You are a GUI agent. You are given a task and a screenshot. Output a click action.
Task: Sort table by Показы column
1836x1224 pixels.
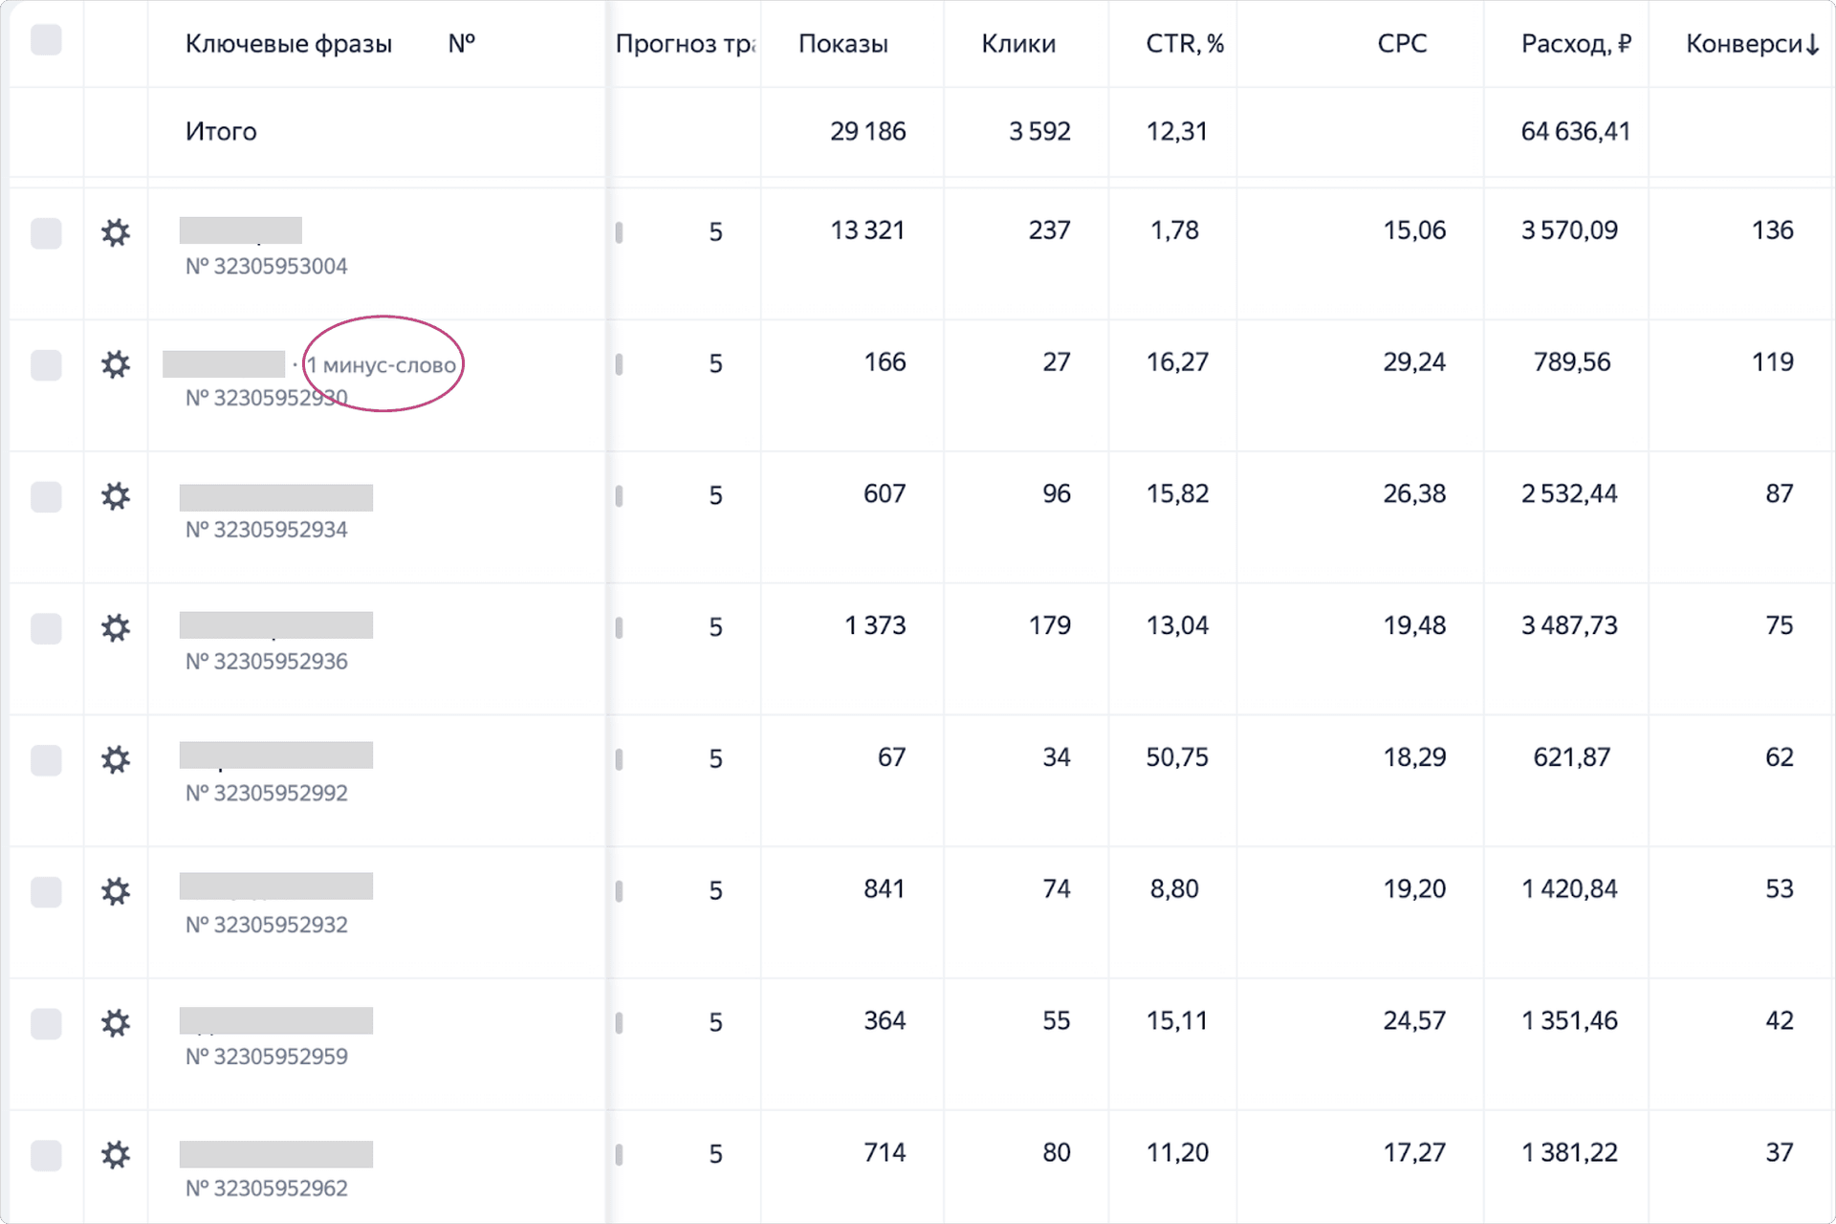pos(842,44)
